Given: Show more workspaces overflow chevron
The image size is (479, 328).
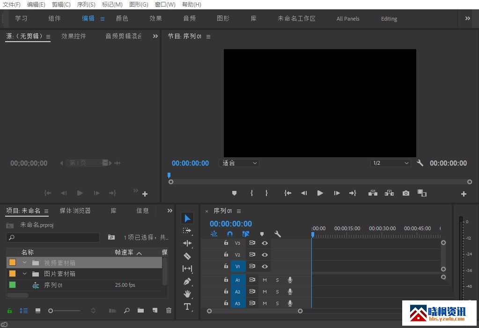Looking at the screenshot, I should [467, 18].
